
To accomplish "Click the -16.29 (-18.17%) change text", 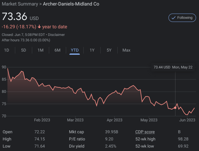I will (19, 27).
